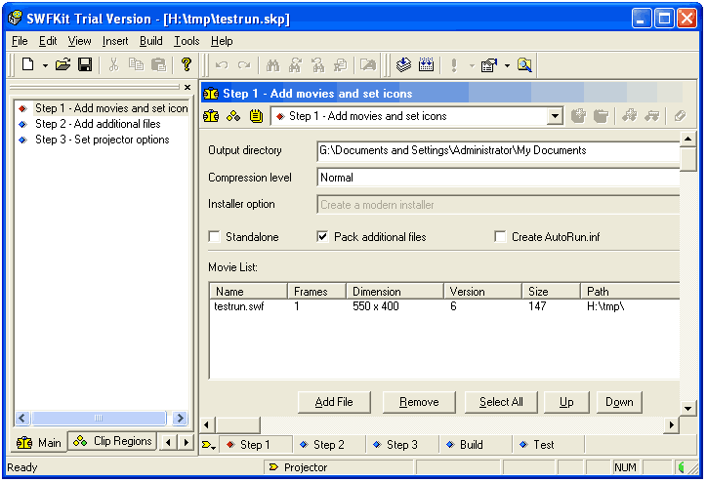Open the Build menu
The image size is (707, 482).
pos(151,41)
